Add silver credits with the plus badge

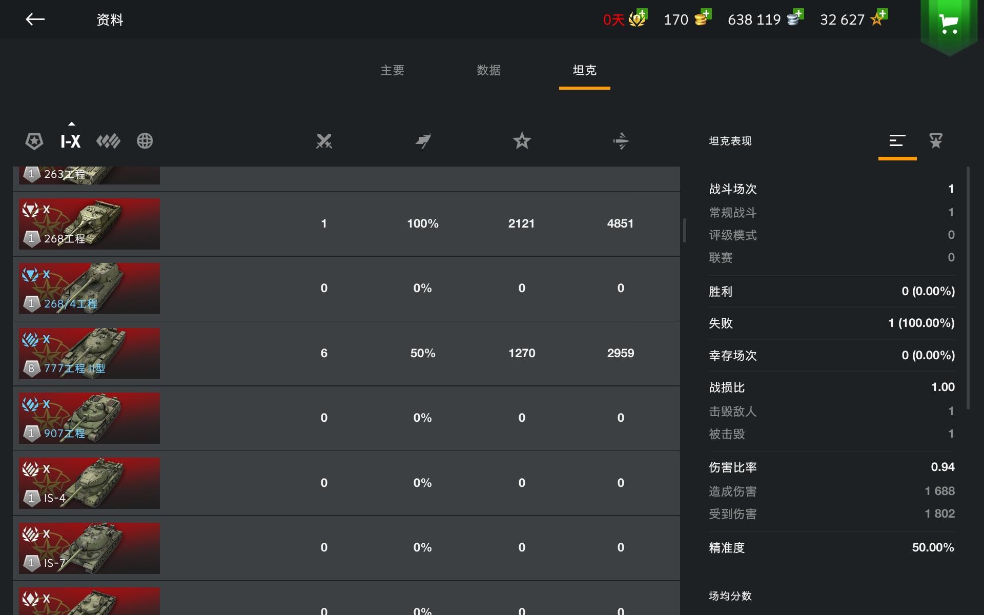click(795, 18)
